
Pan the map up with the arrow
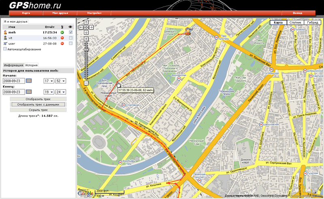pos(86,22)
